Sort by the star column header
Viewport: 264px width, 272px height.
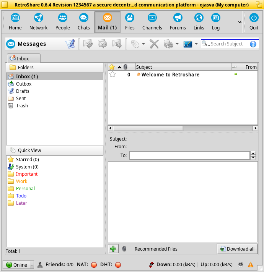pyautogui.click(x=115, y=67)
